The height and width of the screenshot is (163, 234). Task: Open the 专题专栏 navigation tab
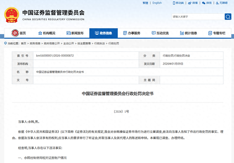pyautogui.click(x=217, y=33)
